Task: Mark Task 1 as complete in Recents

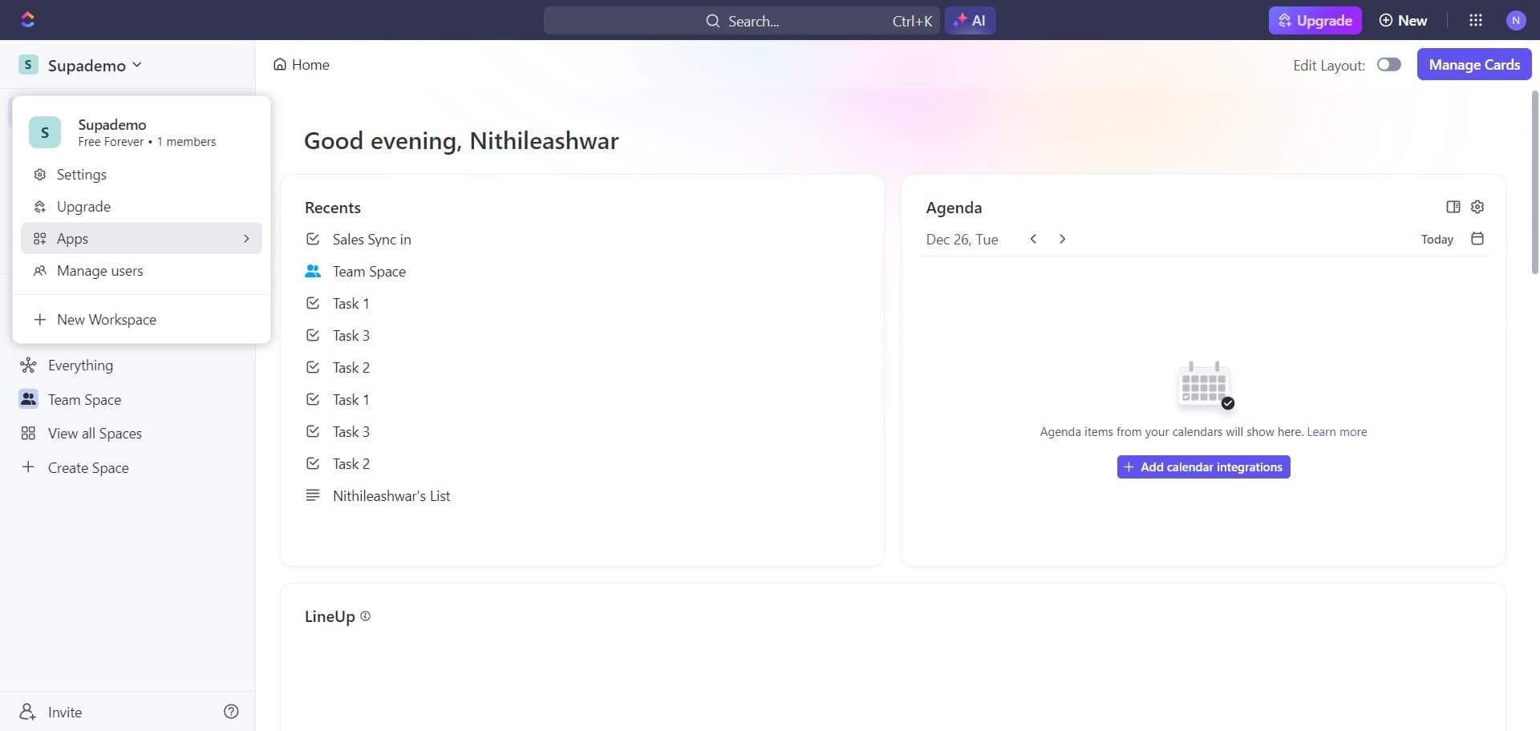Action: coord(313,303)
